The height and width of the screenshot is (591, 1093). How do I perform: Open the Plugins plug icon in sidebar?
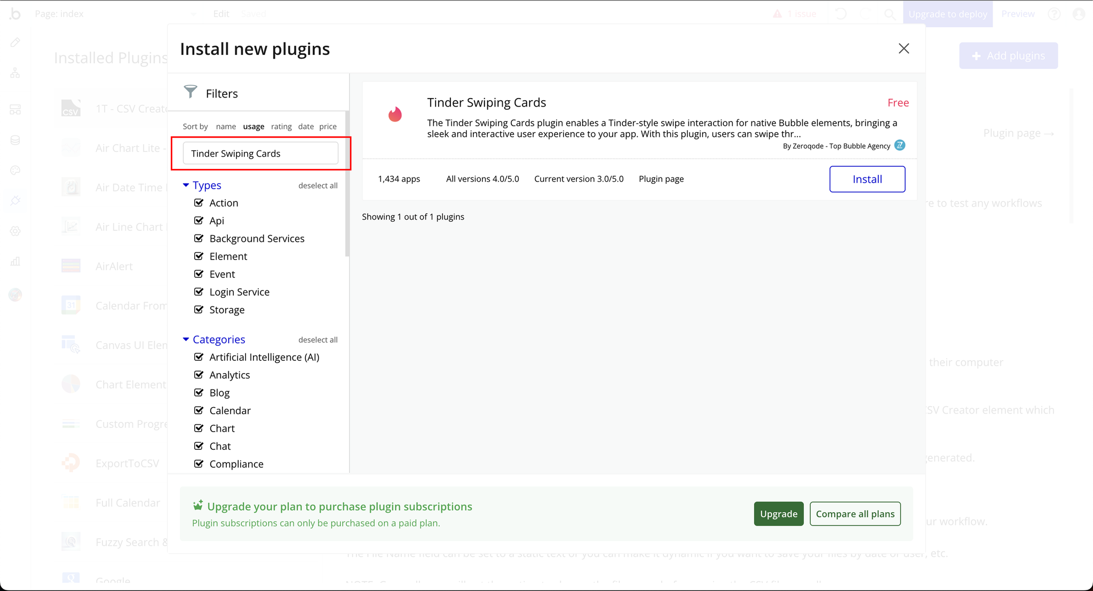(x=15, y=201)
